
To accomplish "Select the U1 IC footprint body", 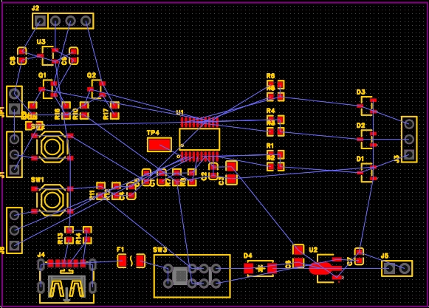I will click(199, 140).
